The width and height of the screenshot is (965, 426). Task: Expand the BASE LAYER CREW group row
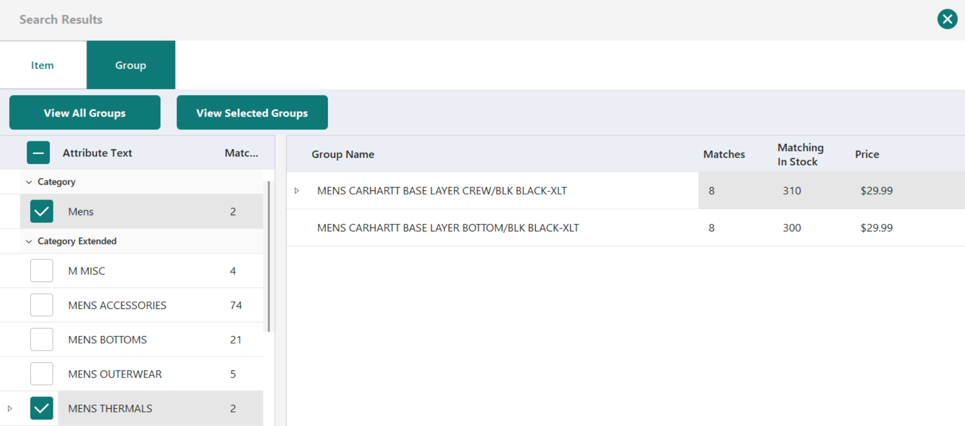tap(296, 191)
